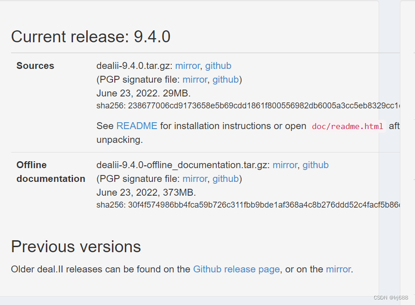Click the Previous versions heading
The height and width of the screenshot is (305, 415).
click(76, 247)
